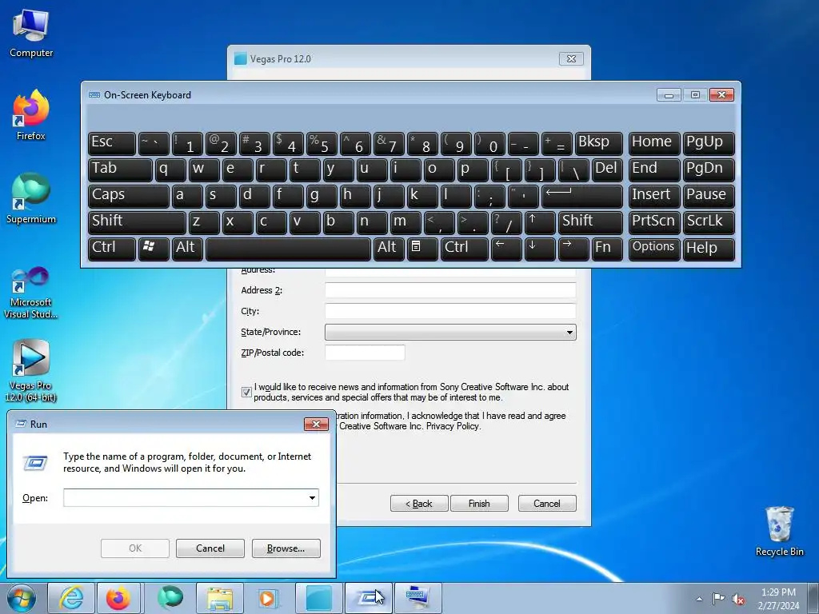Switch to the Run dialog taskbar button
The image size is (819, 614).
pyautogui.click(x=368, y=598)
